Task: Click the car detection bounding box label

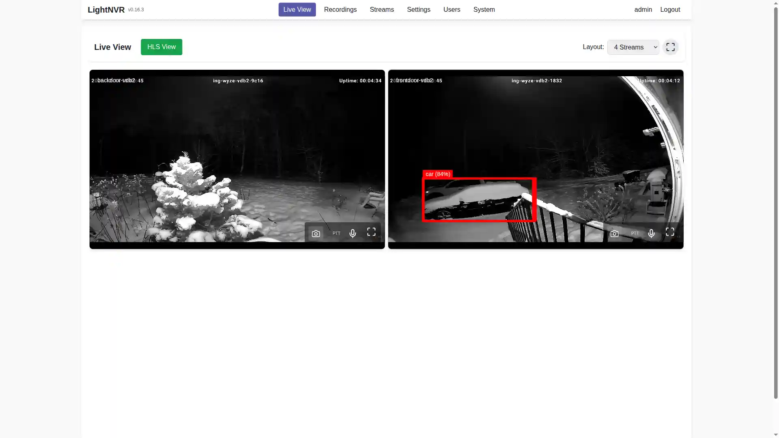Action: 437,174
